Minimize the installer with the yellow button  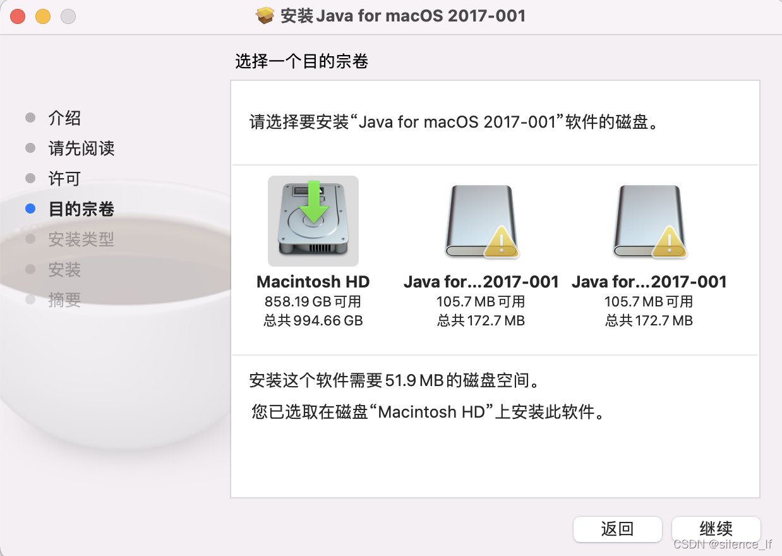tap(43, 16)
